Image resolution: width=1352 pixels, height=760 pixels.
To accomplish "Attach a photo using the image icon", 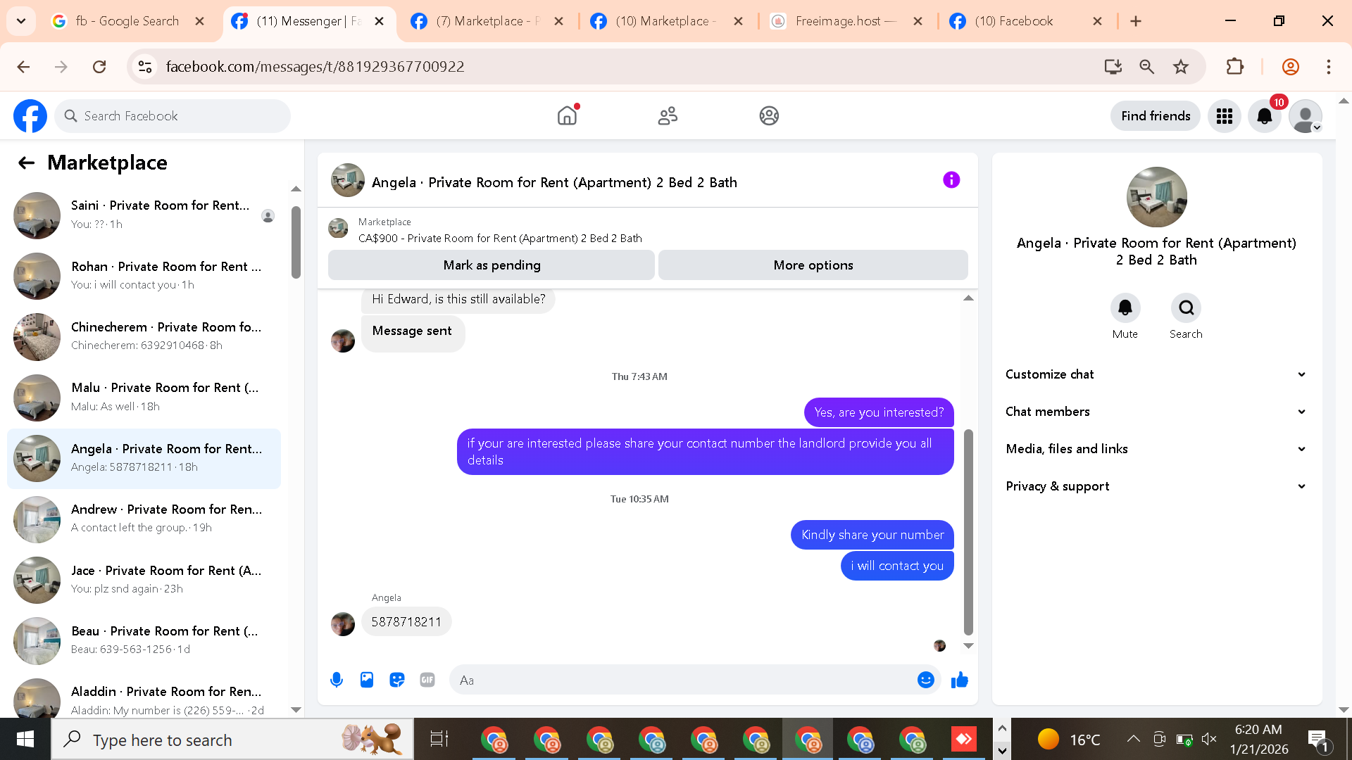I will [x=367, y=680].
